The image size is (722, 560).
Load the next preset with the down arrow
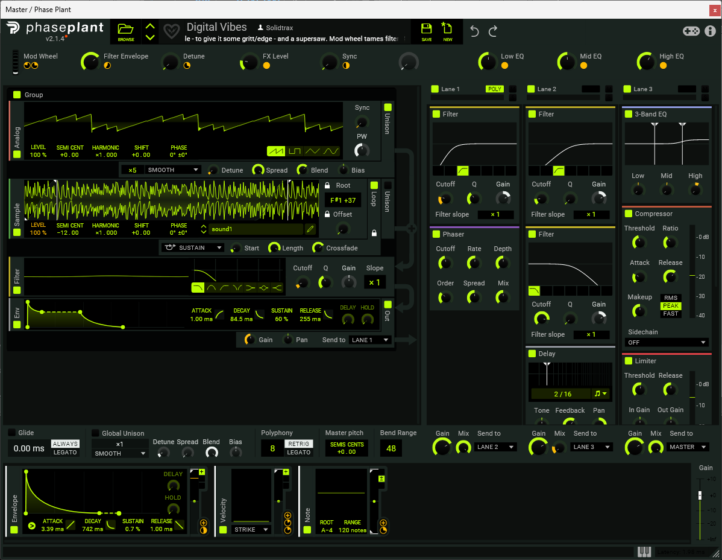click(150, 37)
